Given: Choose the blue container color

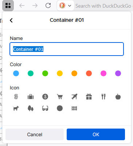Looking at the screenshot, I should point(16,73).
